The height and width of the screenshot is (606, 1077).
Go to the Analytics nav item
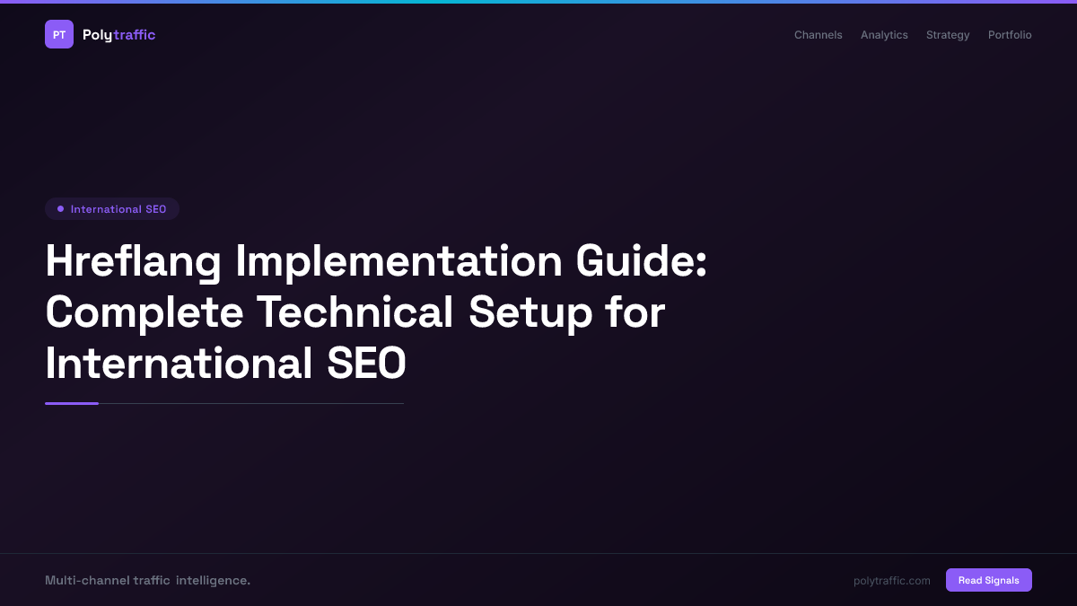click(x=884, y=35)
